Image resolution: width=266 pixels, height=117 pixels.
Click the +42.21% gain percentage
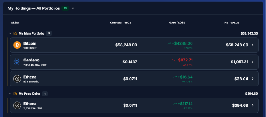[x=187, y=108]
